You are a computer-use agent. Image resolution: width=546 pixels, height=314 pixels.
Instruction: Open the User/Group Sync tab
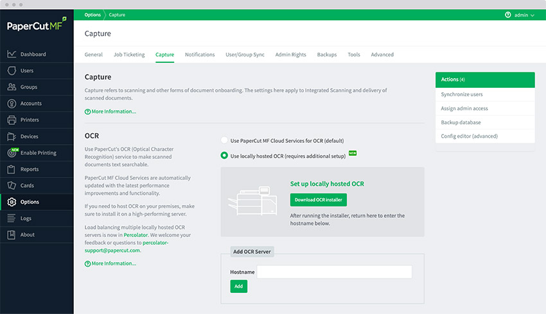245,54
